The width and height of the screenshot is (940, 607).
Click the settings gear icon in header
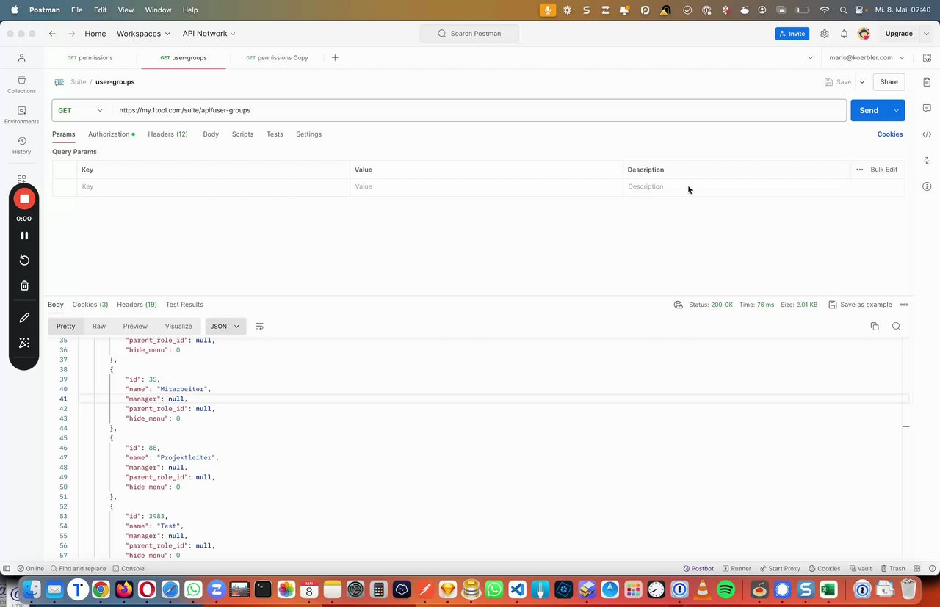(x=825, y=34)
